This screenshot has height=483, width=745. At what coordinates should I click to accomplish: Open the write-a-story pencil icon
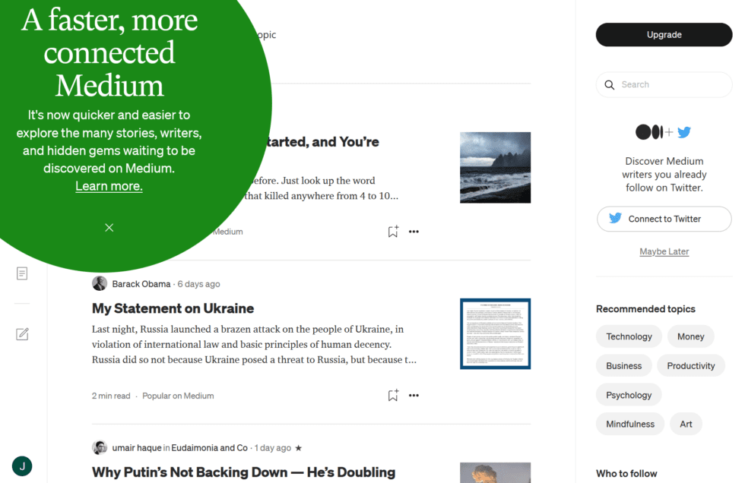coord(22,333)
